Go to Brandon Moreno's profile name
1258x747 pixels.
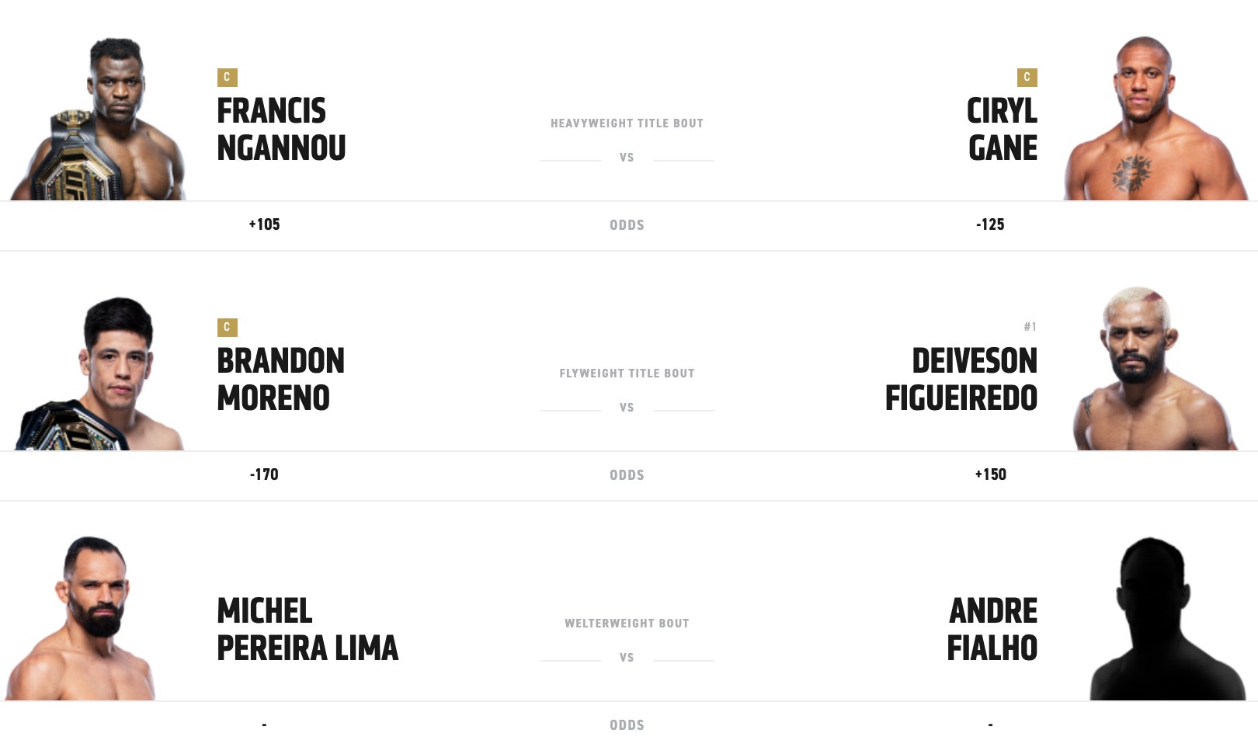click(280, 380)
